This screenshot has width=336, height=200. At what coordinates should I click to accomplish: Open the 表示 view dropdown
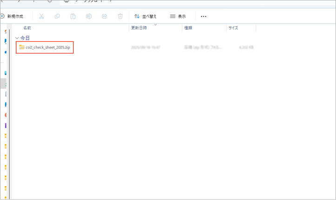178,16
